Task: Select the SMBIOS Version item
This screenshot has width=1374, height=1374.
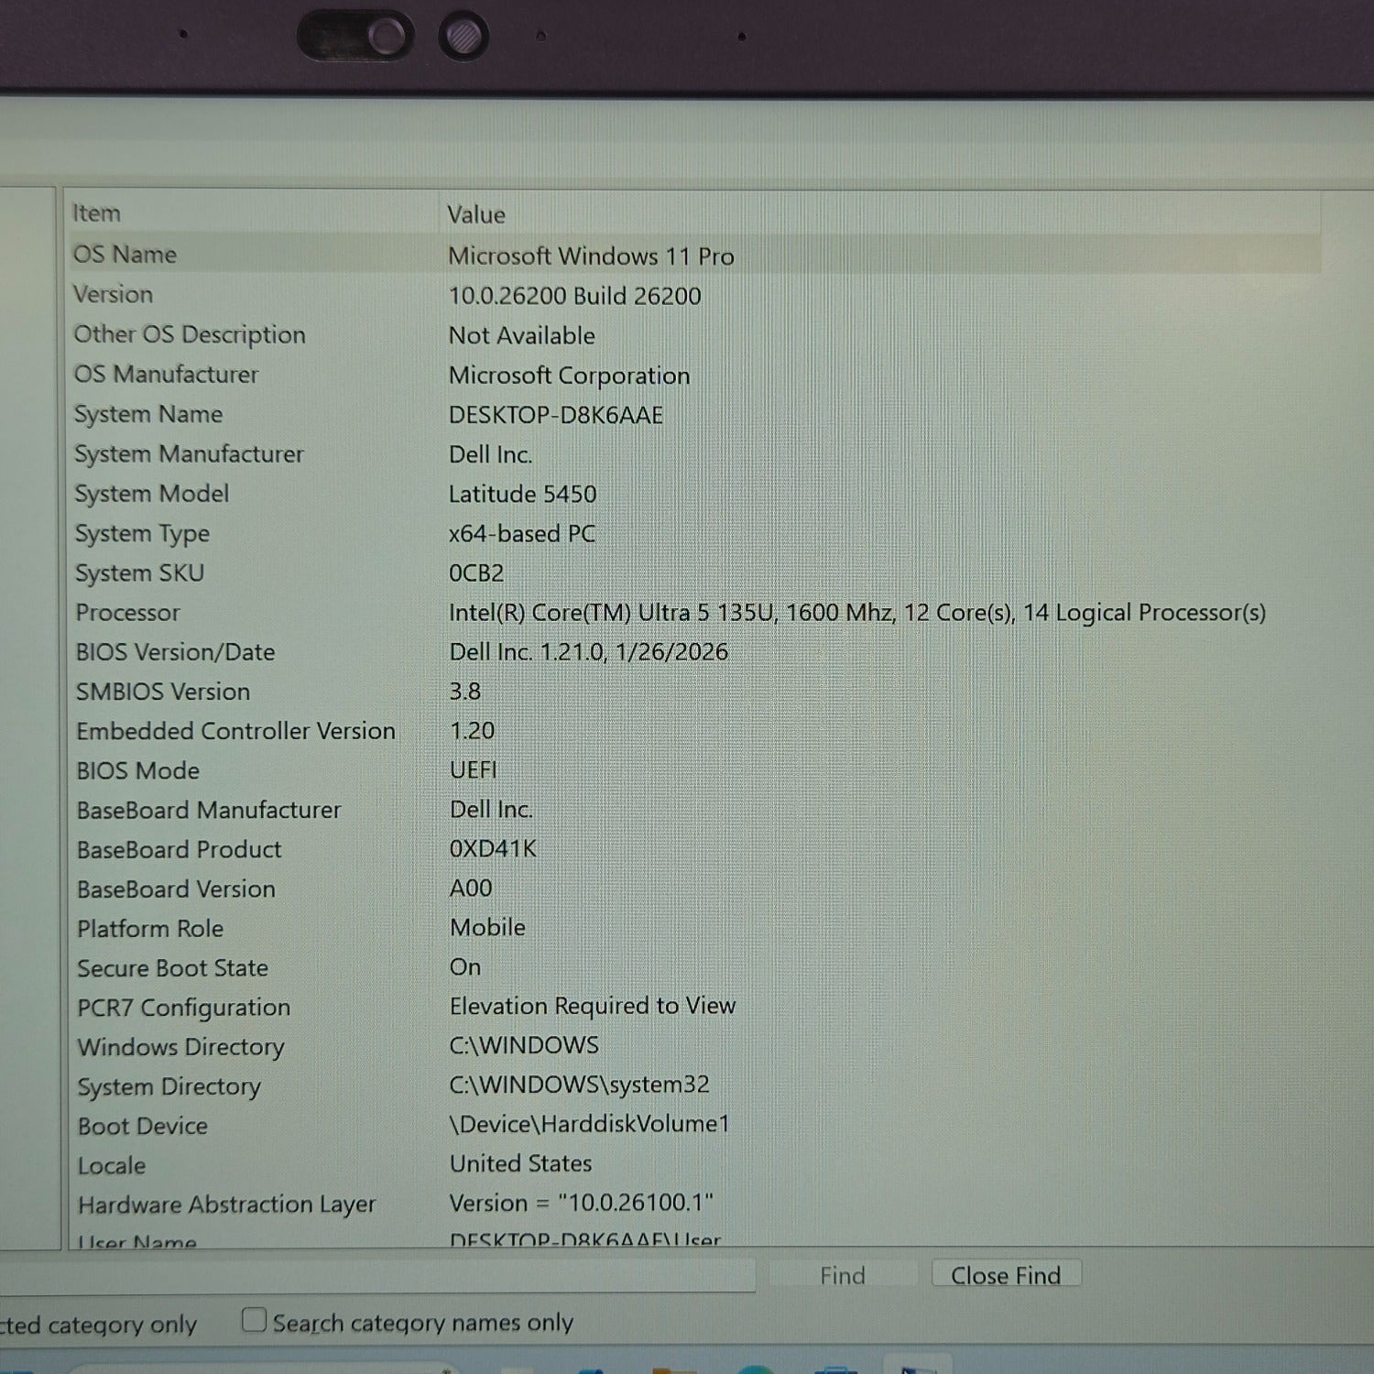Action: point(163,692)
